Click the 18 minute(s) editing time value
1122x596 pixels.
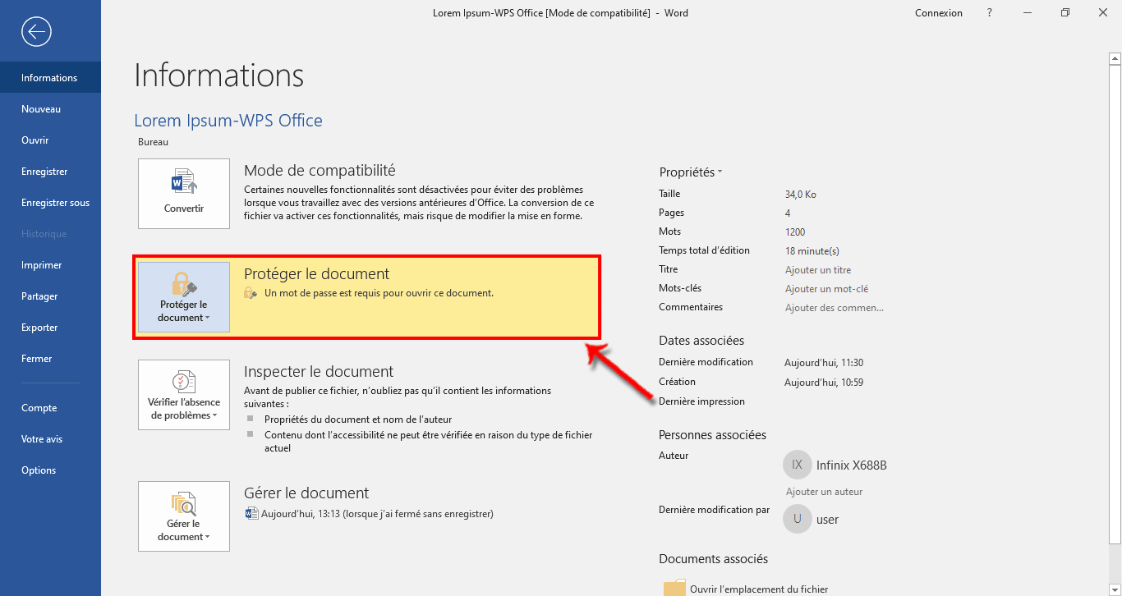click(812, 251)
